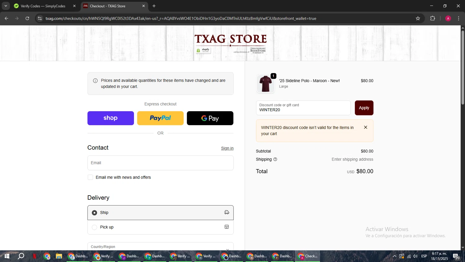Click the store icon in the Pick up row
465x262 pixels.
[x=227, y=227]
